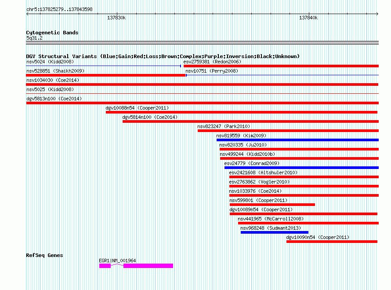Click the red nsv528851 loss bar

[106, 75]
